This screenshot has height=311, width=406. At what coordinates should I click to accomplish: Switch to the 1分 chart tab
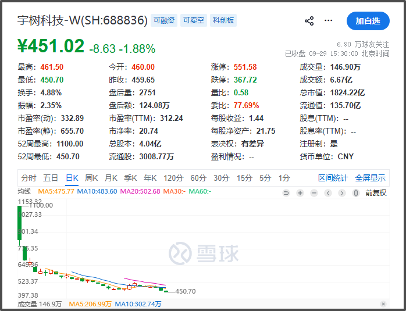(x=284, y=178)
